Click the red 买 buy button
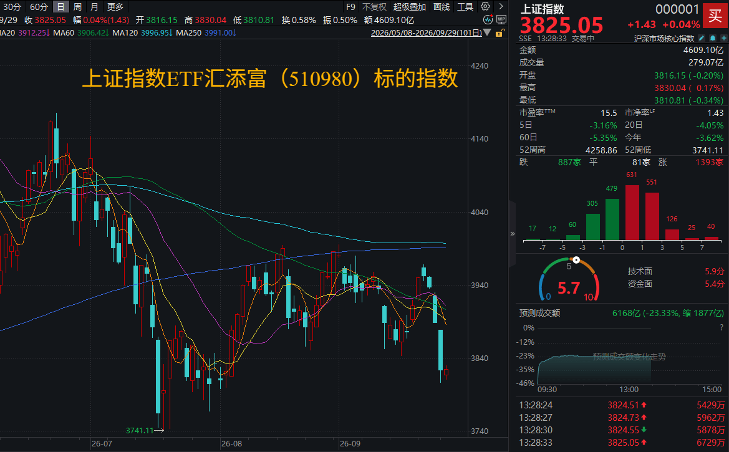 click(715, 16)
